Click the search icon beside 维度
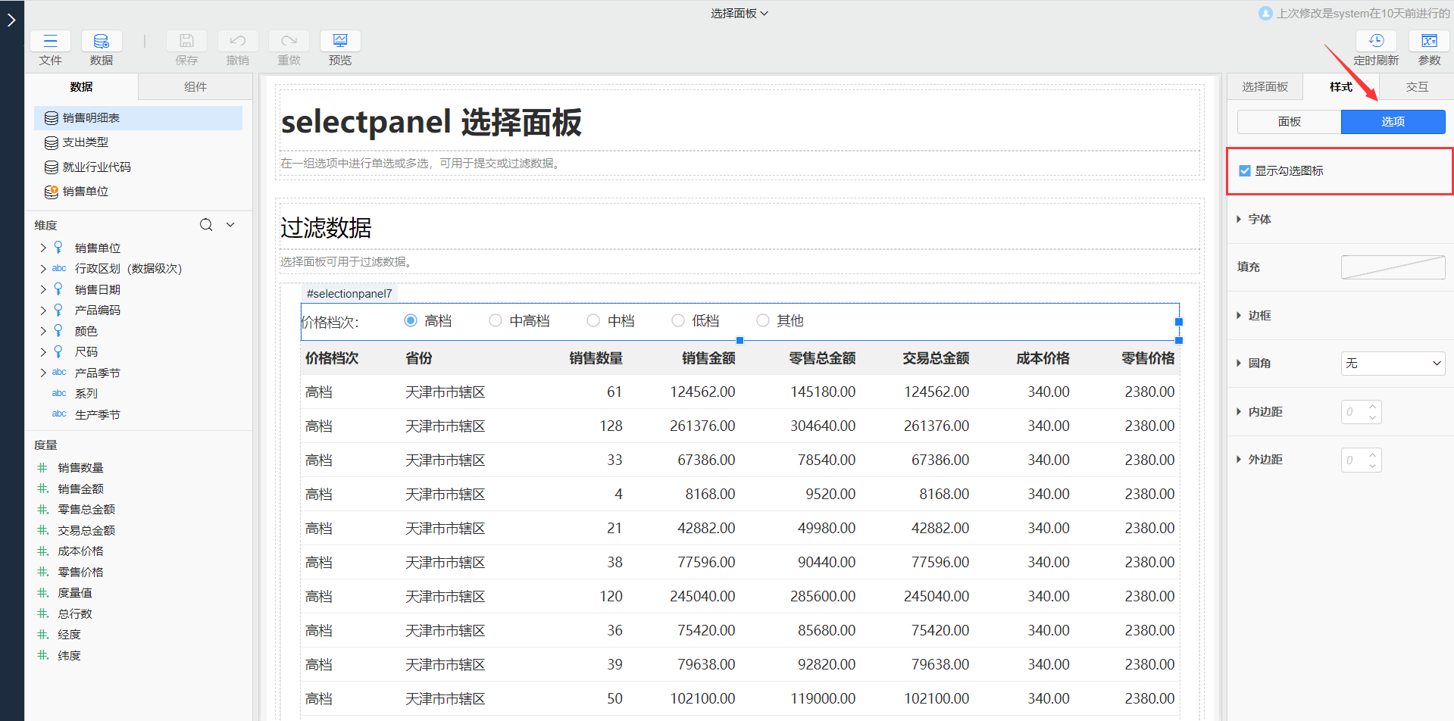Viewport: 1454px width, 721px height. coord(206,225)
